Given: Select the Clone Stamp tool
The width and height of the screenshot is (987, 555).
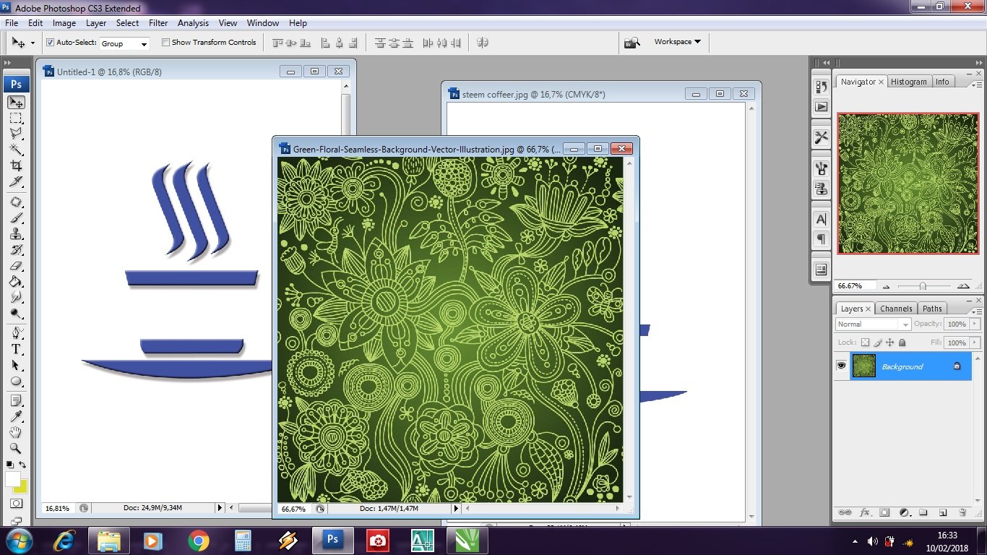Looking at the screenshot, I should [x=16, y=234].
